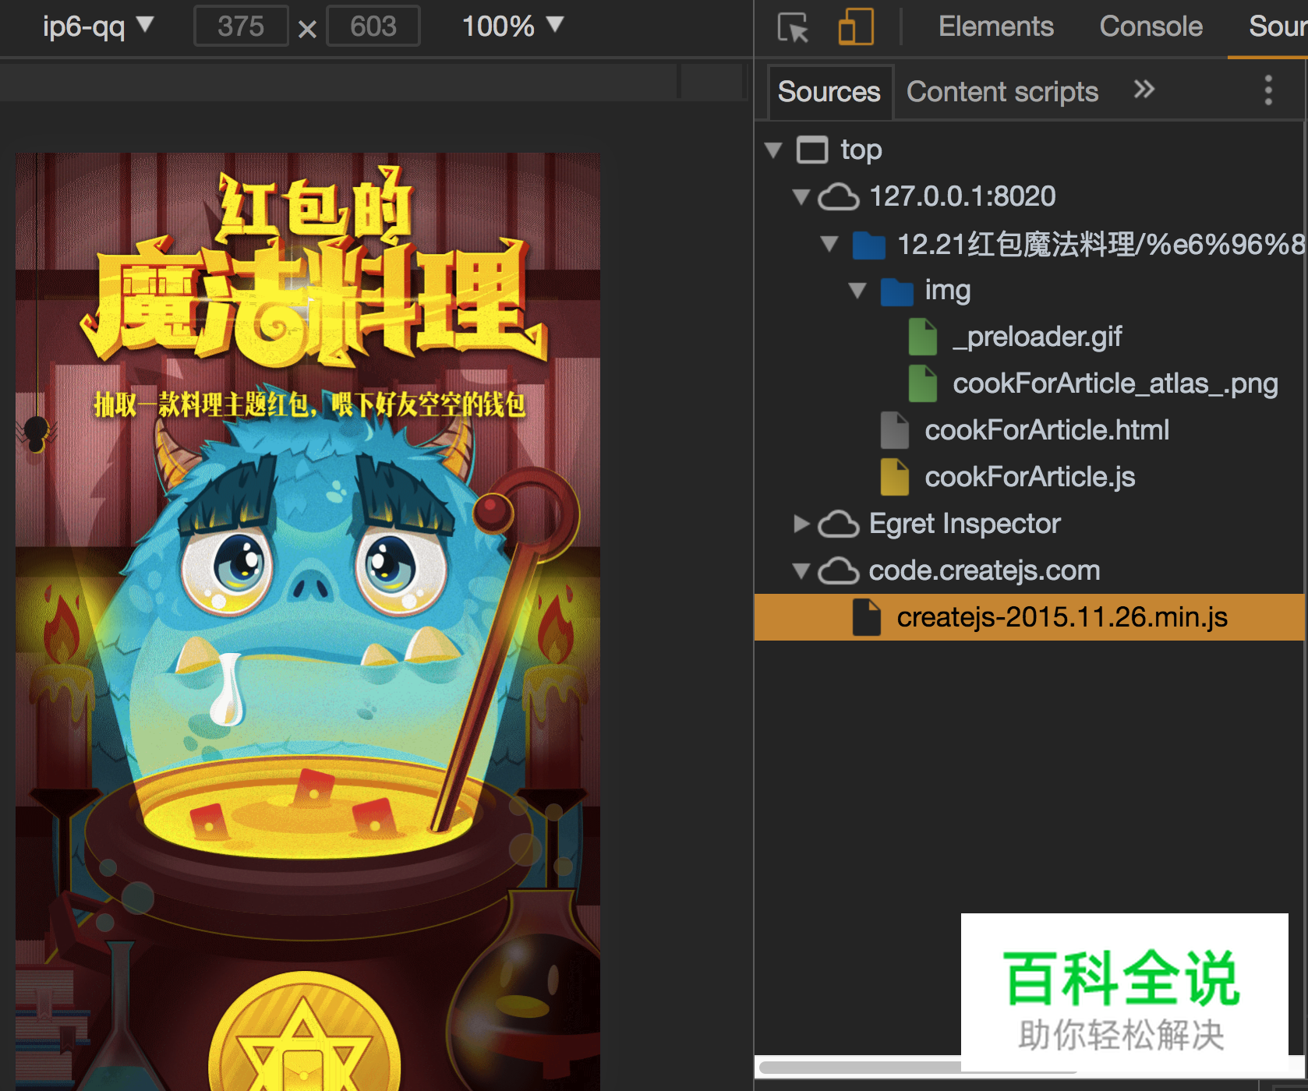Toggle the device toolbar icon
The image size is (1308, 1091).
tap(855, 27)
